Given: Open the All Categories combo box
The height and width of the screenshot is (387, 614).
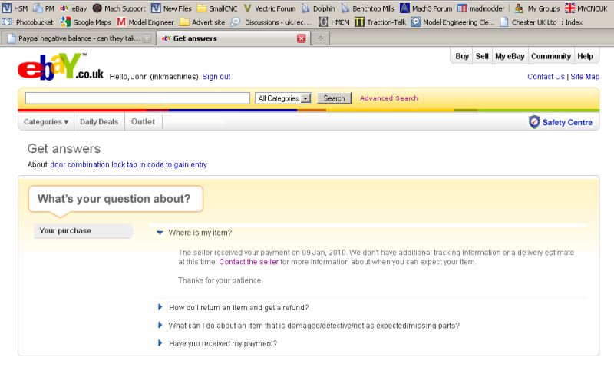Looking at the screenshot, I should coord(283,98).
